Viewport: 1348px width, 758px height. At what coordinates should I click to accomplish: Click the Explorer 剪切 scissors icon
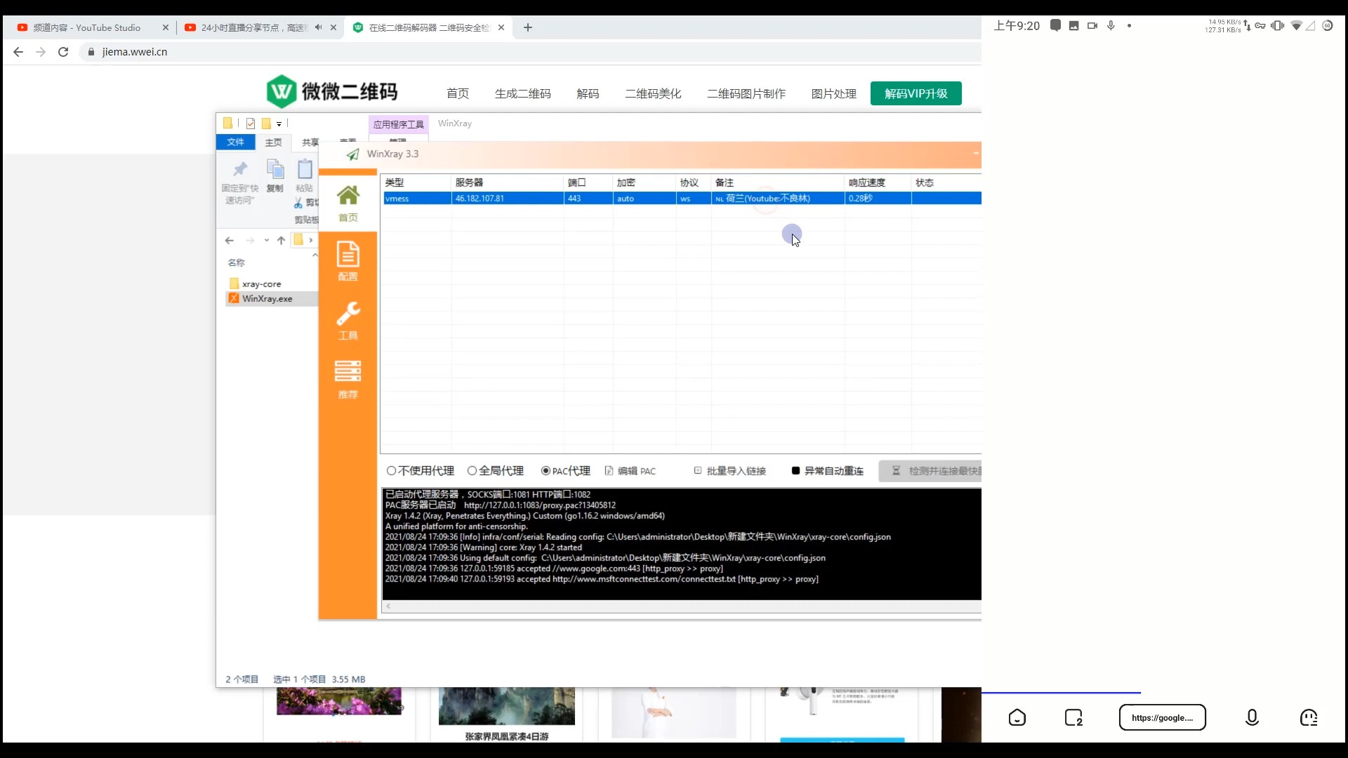(298, 203)
